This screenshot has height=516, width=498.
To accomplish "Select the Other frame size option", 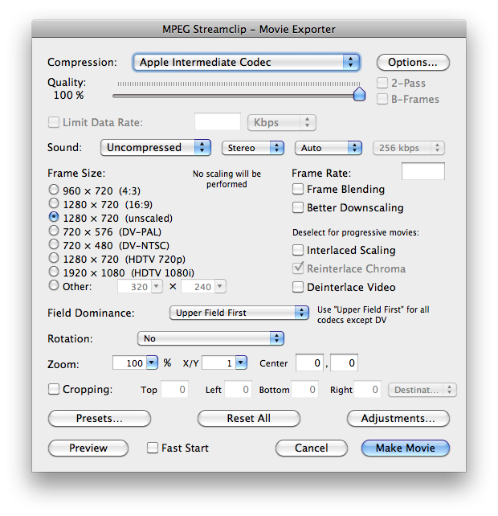I will click(x=54, y=285).
